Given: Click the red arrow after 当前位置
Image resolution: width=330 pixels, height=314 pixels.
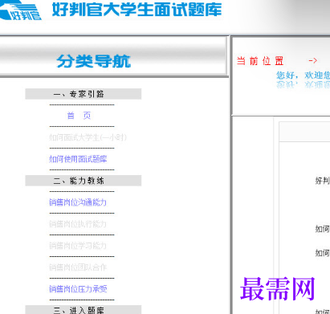Looking at the screenshot, I should pos(313,61).
